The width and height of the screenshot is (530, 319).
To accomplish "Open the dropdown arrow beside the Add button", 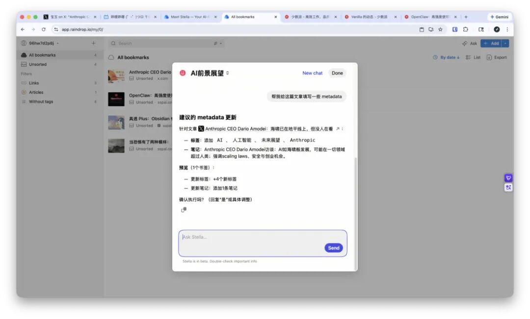I will pos(505,43).
